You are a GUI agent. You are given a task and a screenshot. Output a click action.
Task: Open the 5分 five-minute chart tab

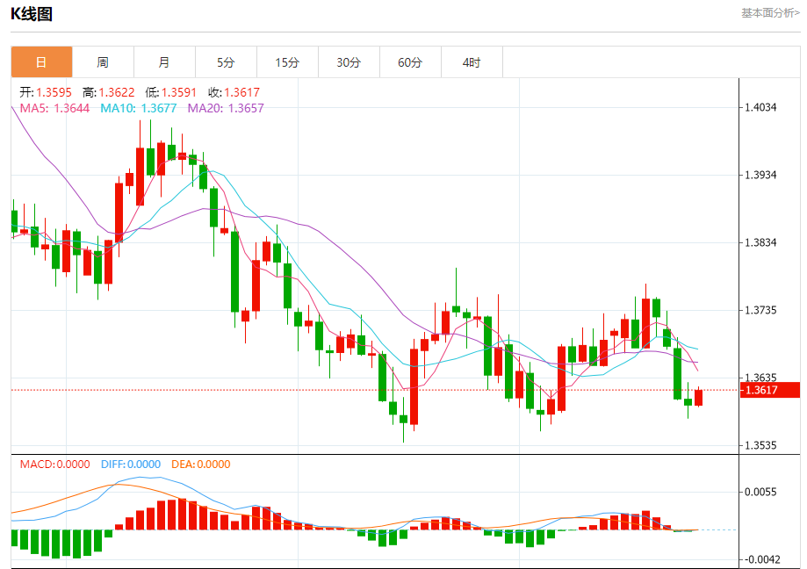(226, 62)
